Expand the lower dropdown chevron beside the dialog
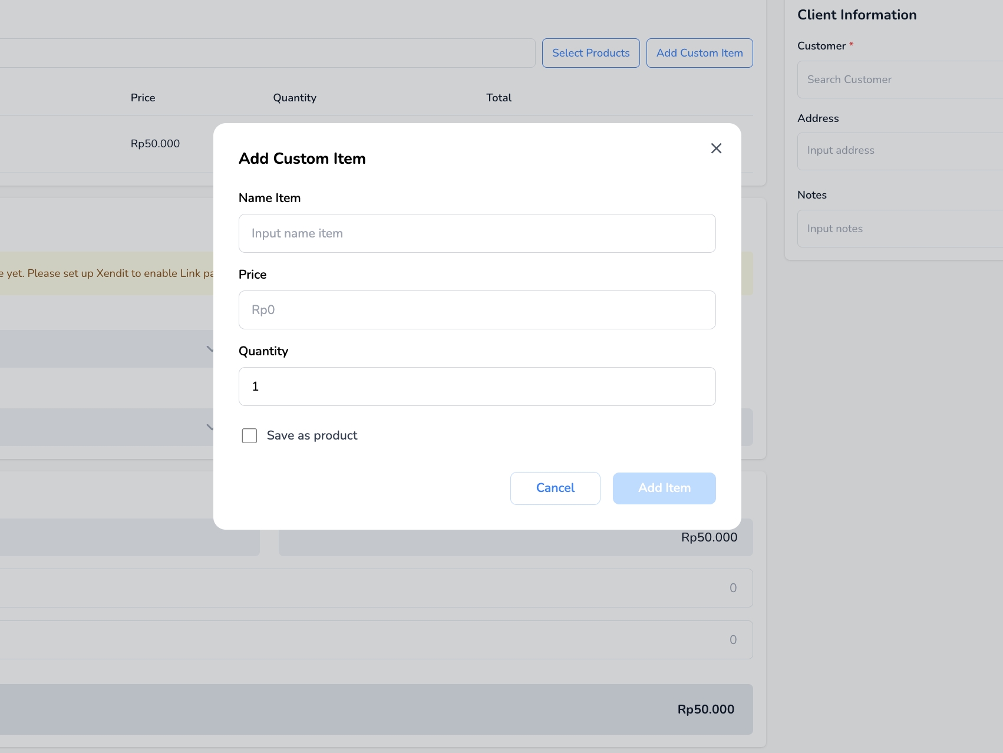The width and height of the screenshot is (1003, 753). [209, 427]
